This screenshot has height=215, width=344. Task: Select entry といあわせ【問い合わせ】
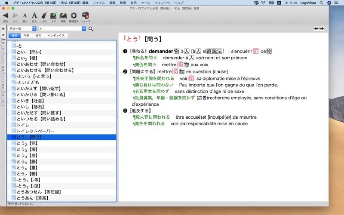pos(61,64)
